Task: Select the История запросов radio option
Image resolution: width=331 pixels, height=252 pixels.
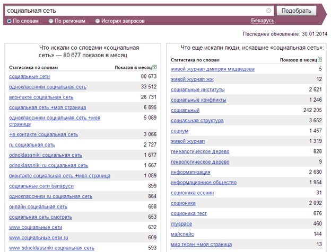Action: point(97,21)
